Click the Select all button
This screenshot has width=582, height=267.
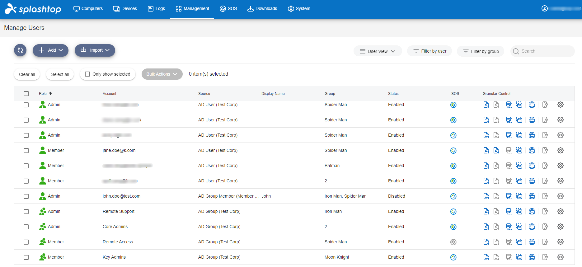point(60,74)
